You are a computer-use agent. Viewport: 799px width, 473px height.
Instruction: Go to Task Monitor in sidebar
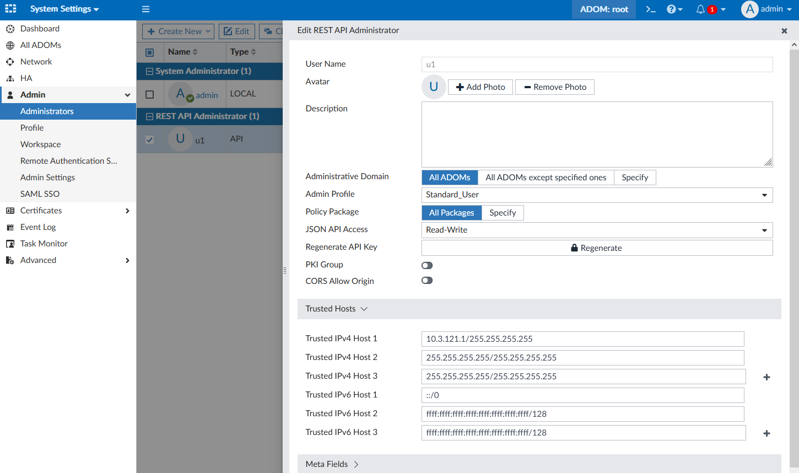[44, 244]
